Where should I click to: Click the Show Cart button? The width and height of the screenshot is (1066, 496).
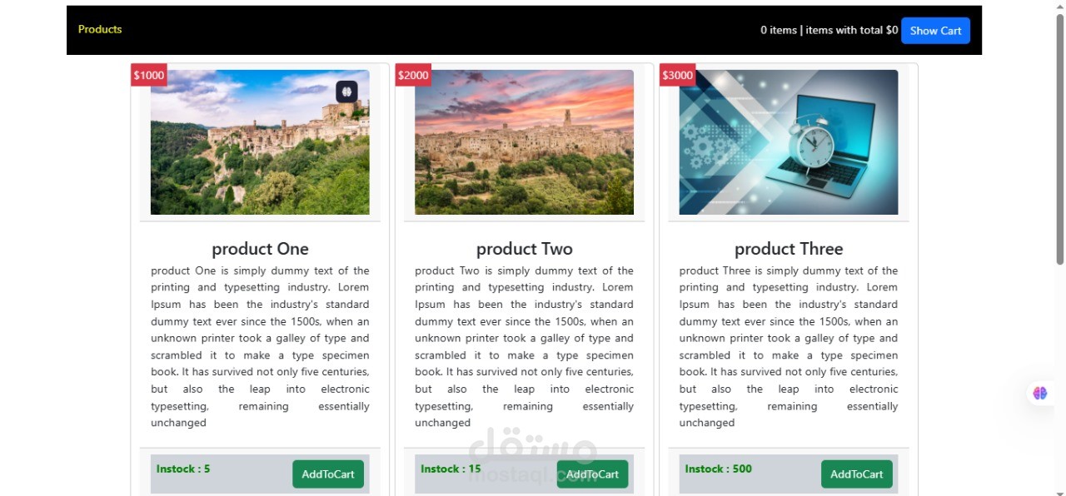(935, 31)
